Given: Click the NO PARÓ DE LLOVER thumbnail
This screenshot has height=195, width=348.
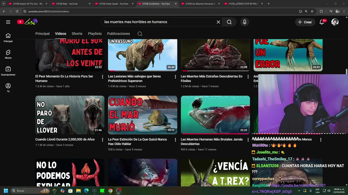Looking at the screenshot, I should point(70,115).
